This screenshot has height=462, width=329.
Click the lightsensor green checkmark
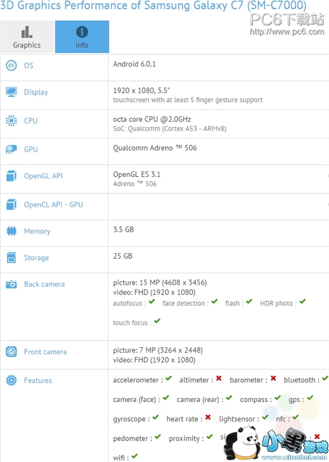pos(265,417)
